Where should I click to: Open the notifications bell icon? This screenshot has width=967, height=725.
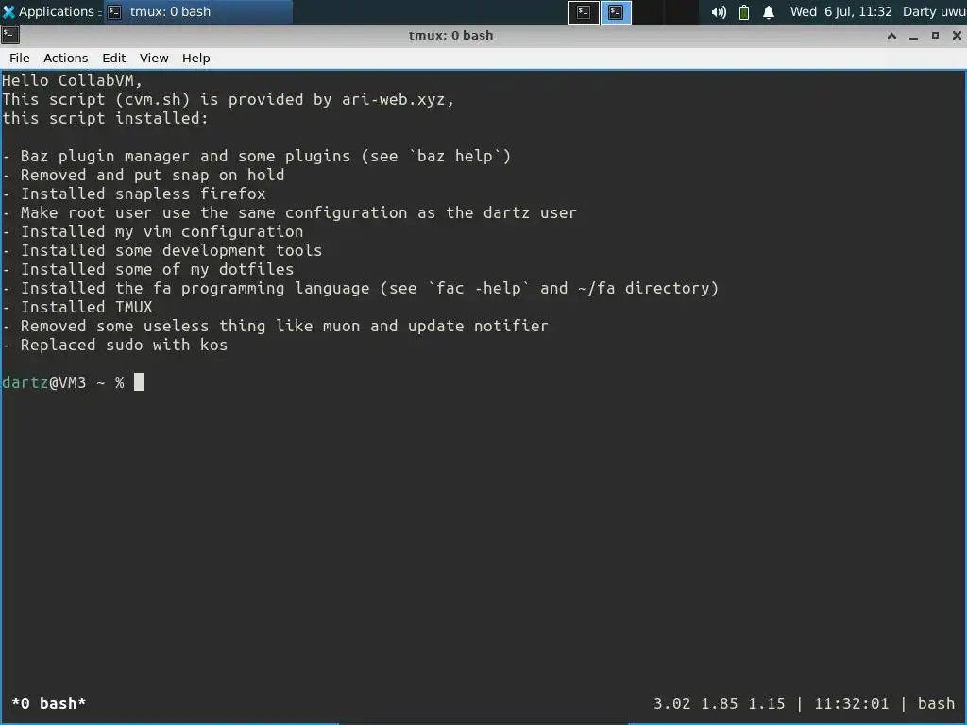pyautogui.click(x=769, y=12)
